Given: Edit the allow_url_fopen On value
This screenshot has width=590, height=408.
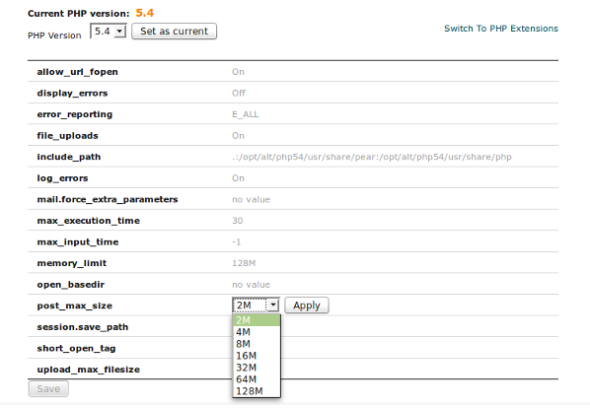Looking at the screenshot, I should 238,72.
